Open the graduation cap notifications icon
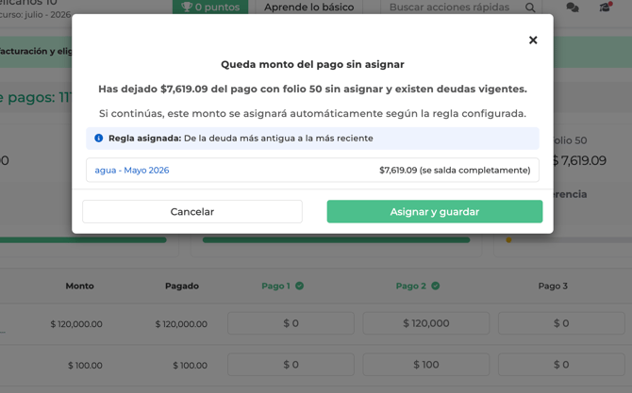632x393 pixels. 606,7
